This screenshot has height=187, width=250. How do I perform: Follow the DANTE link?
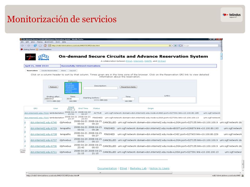[x=148, y=61]
